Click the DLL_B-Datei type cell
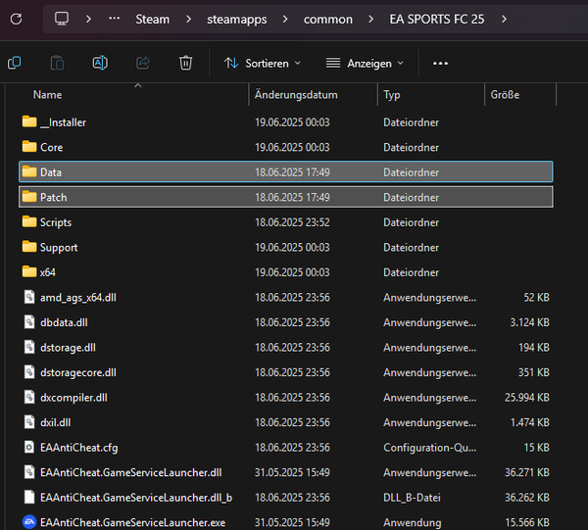588x530 pixels. click(412, 498)
